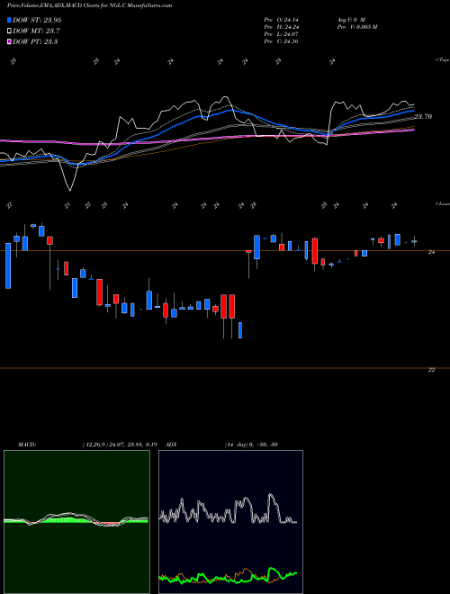Click the 24 price axis label
This screenshot has width=450, height=594.
point(431,252)
